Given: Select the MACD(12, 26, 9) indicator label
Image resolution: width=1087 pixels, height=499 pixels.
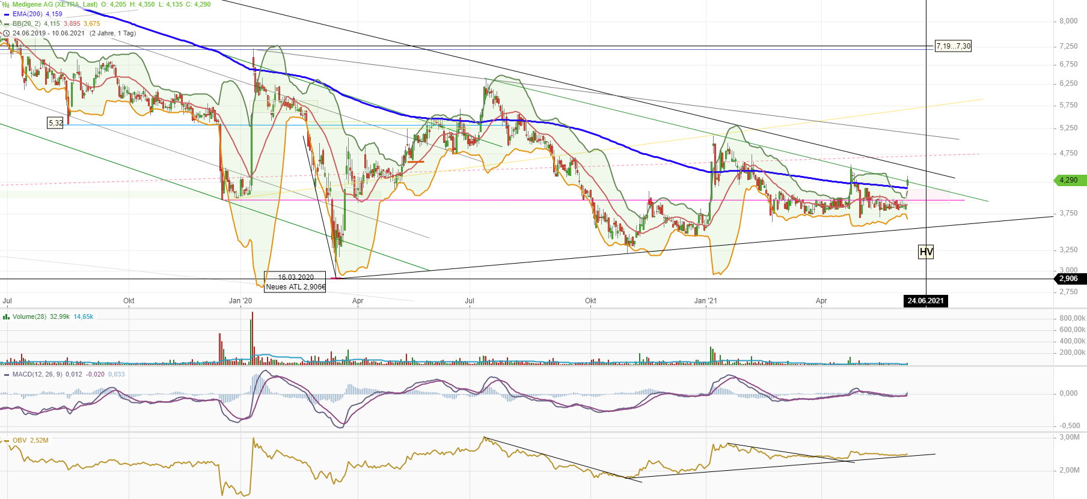Looking at the screenshot, I should click(x=37, y=374).
